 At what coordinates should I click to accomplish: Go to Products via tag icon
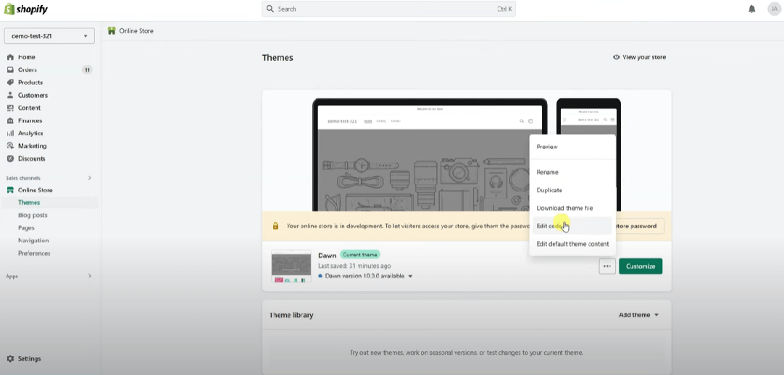(10, 83)
